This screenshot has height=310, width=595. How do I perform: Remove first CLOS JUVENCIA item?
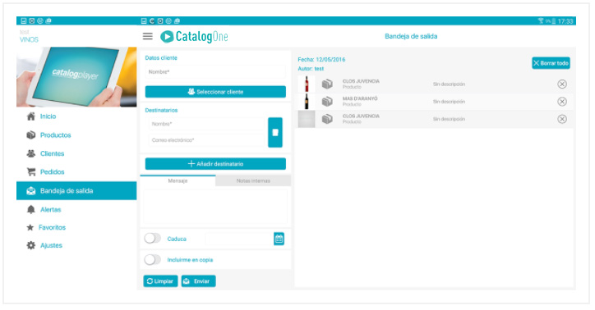pos(562,84)
